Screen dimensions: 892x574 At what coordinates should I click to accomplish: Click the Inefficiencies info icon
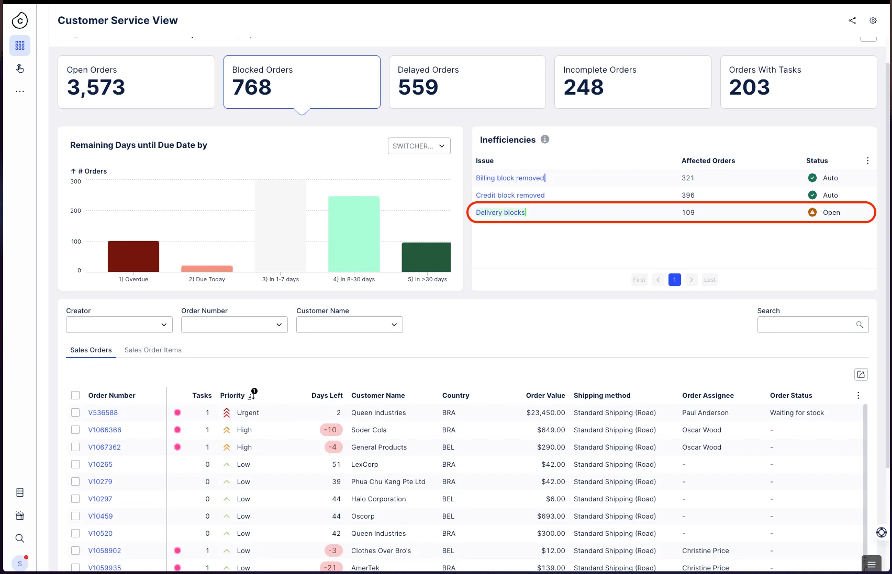545,139
